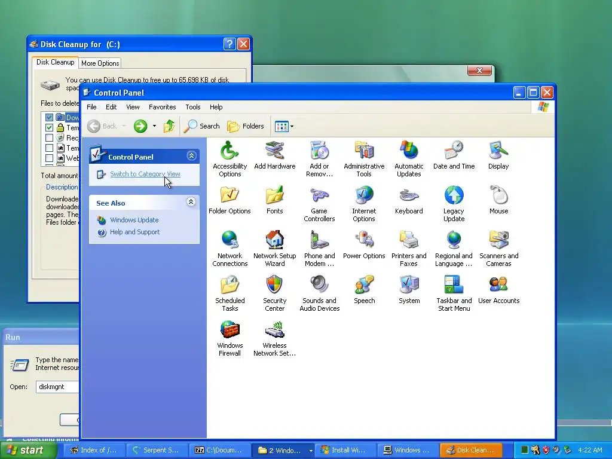Open Network Setup Wizard icon
Screen dimensions: 612x459
(x=274, y=249)
